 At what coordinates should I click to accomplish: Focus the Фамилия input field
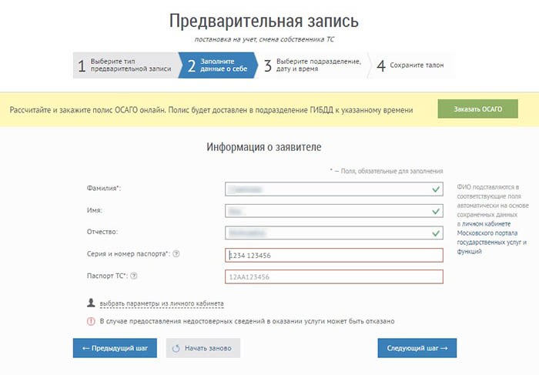coord(333,189)
